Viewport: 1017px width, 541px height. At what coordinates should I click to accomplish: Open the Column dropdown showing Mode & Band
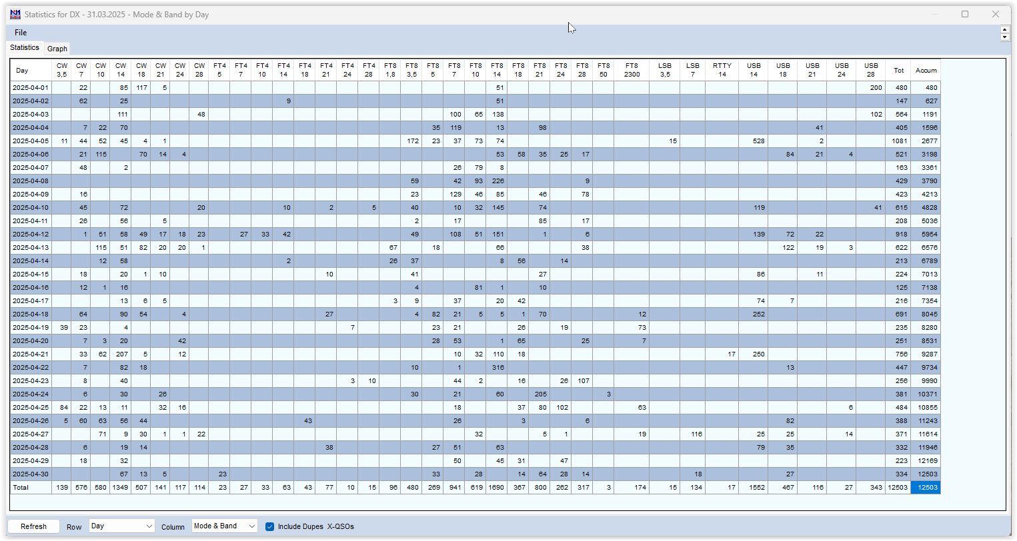(x=225, y=526)
